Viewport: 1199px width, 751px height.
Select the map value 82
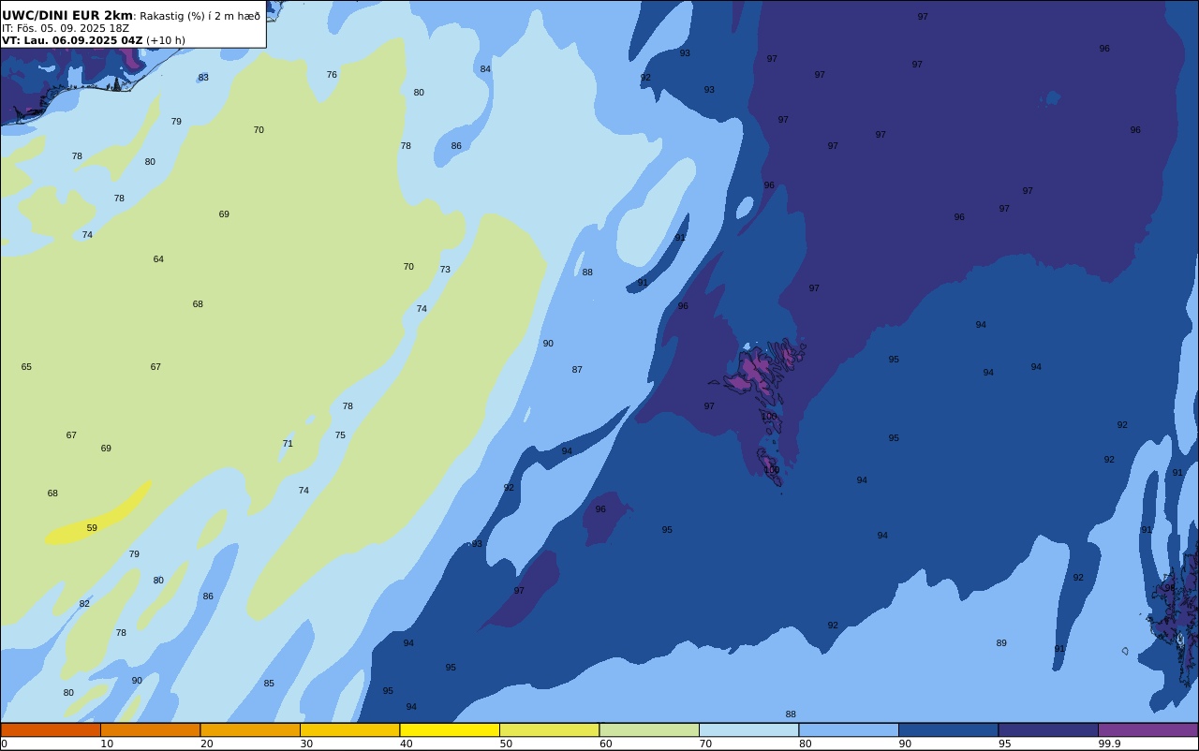84,604
